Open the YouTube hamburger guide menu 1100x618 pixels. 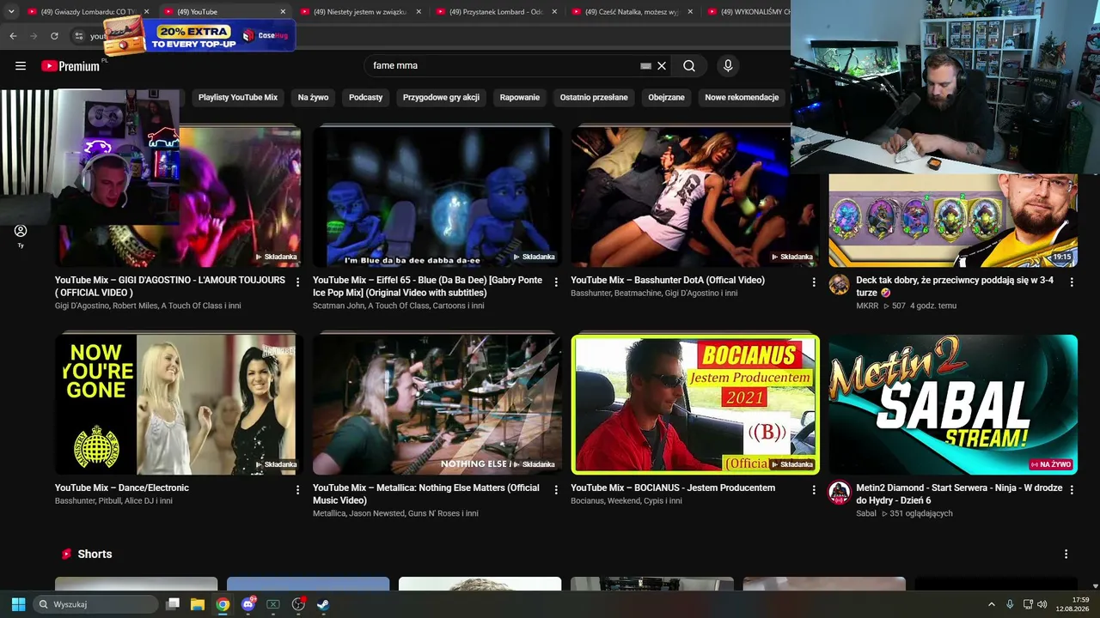21,66
